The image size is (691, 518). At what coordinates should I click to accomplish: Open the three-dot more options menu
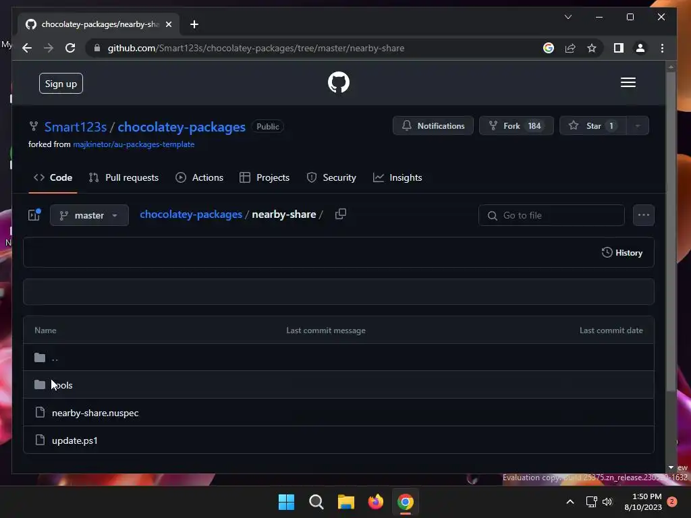coord(643,215)
